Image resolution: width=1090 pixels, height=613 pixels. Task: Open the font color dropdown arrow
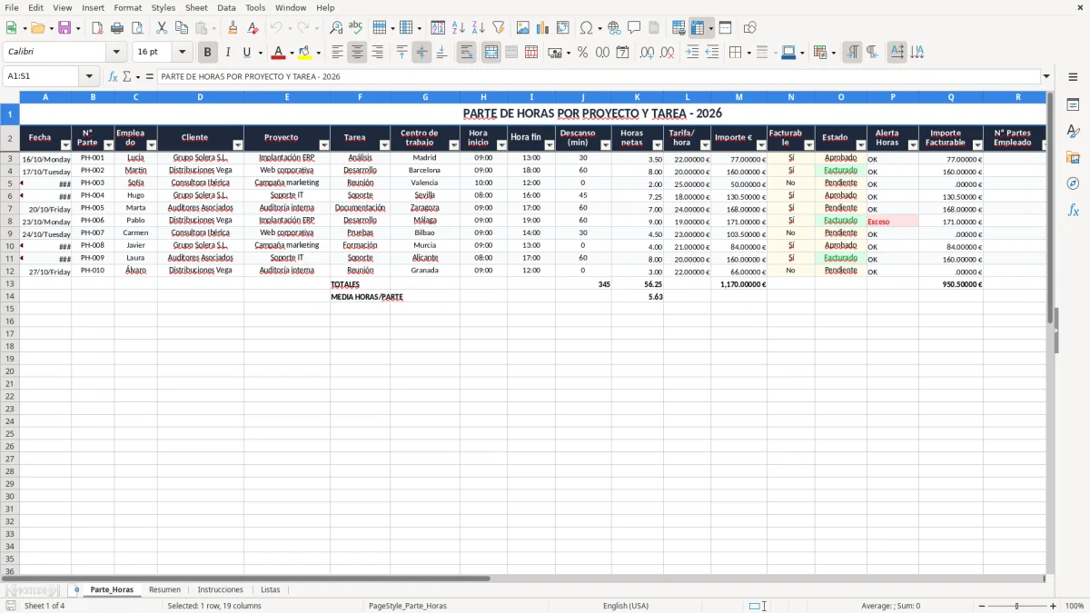pyautogui.click(x=292, y=53)
